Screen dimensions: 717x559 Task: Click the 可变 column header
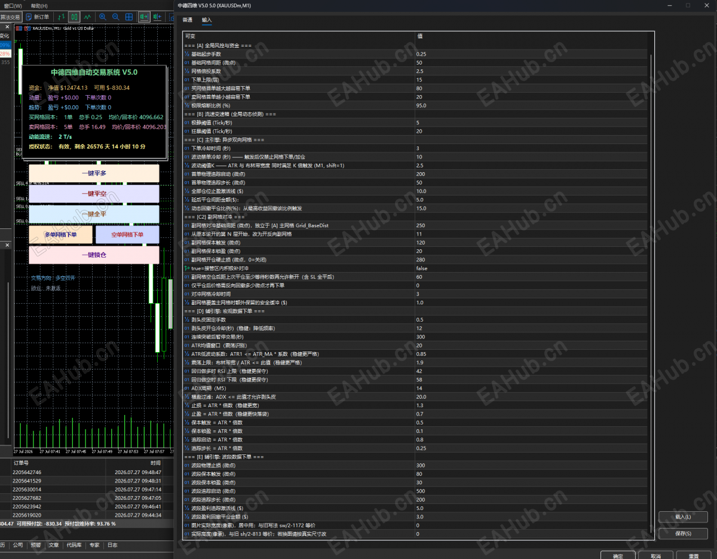299,36
